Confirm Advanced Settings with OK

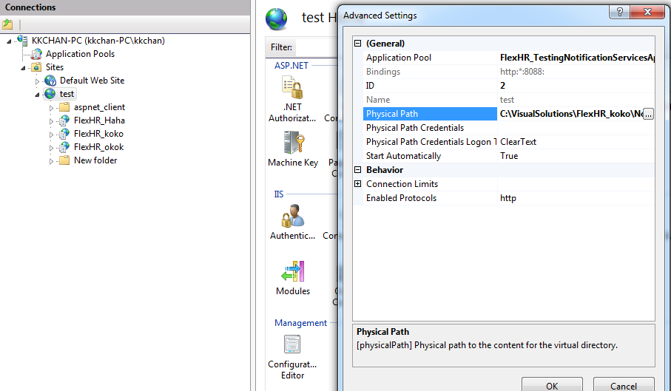click(552, 384)
